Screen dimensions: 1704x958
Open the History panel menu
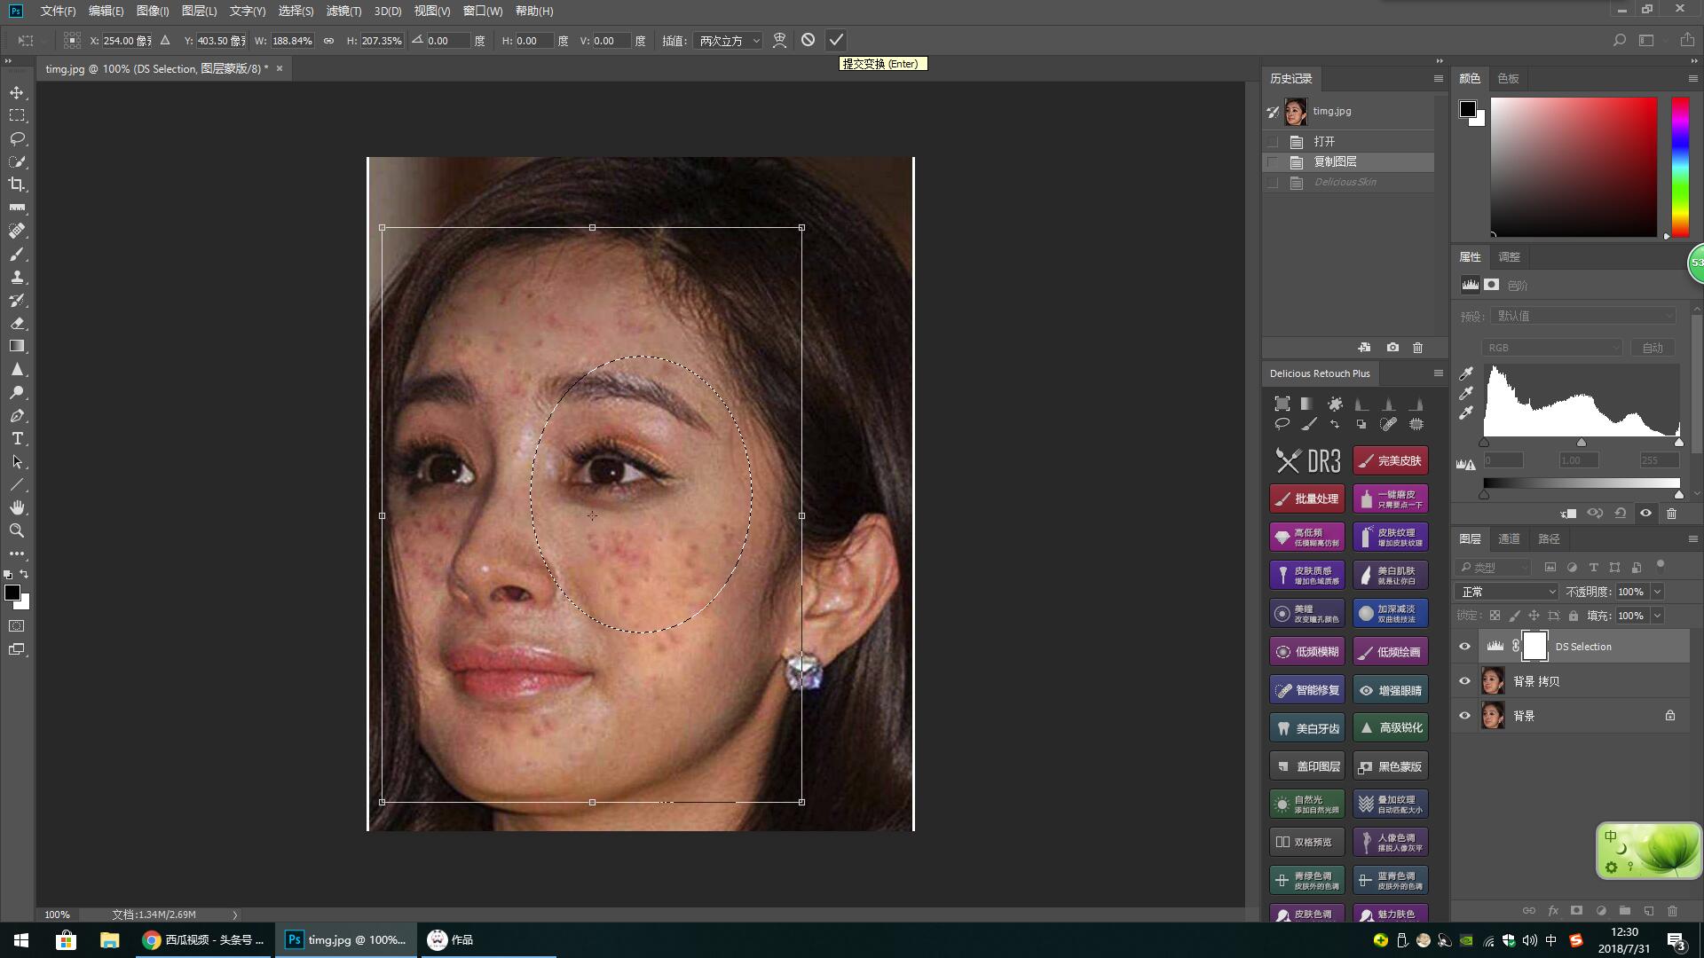click(x=1439, y=79)
